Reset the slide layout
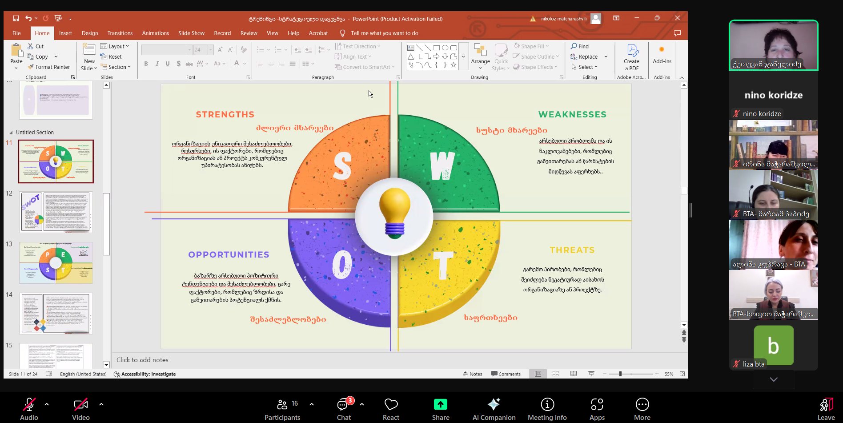This screenshot has width=843, height=423. 111,56
